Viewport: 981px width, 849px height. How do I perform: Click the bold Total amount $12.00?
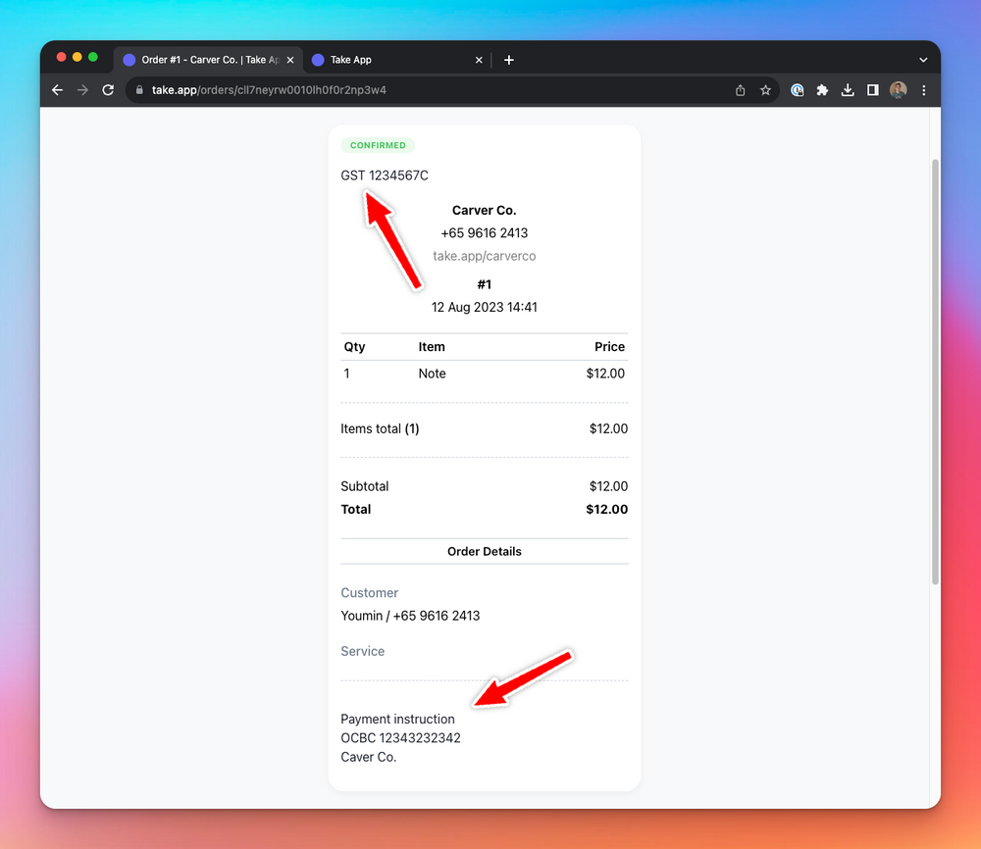(x=606, y=510)
